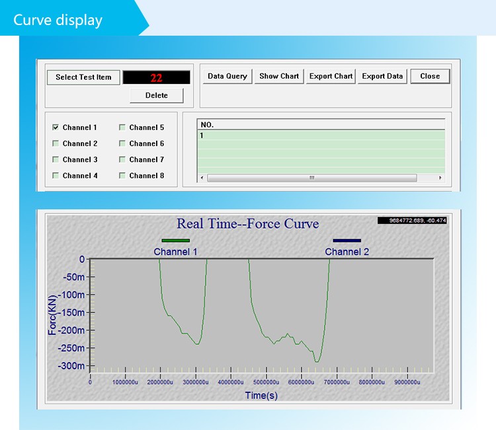Screen dimensions: 496x430
Task: Click the green Channel 1 legend swatch
Action: coord(175,240)
